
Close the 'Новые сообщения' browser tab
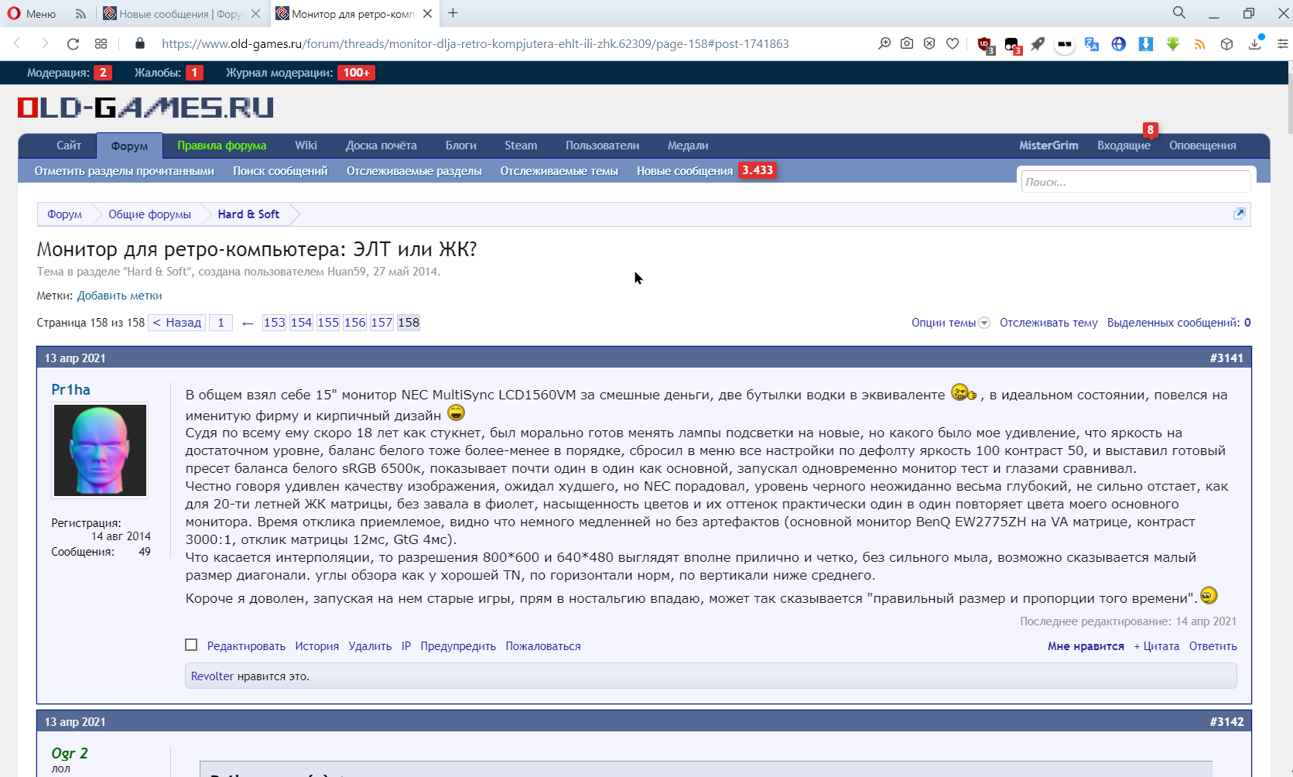point(255,14)
